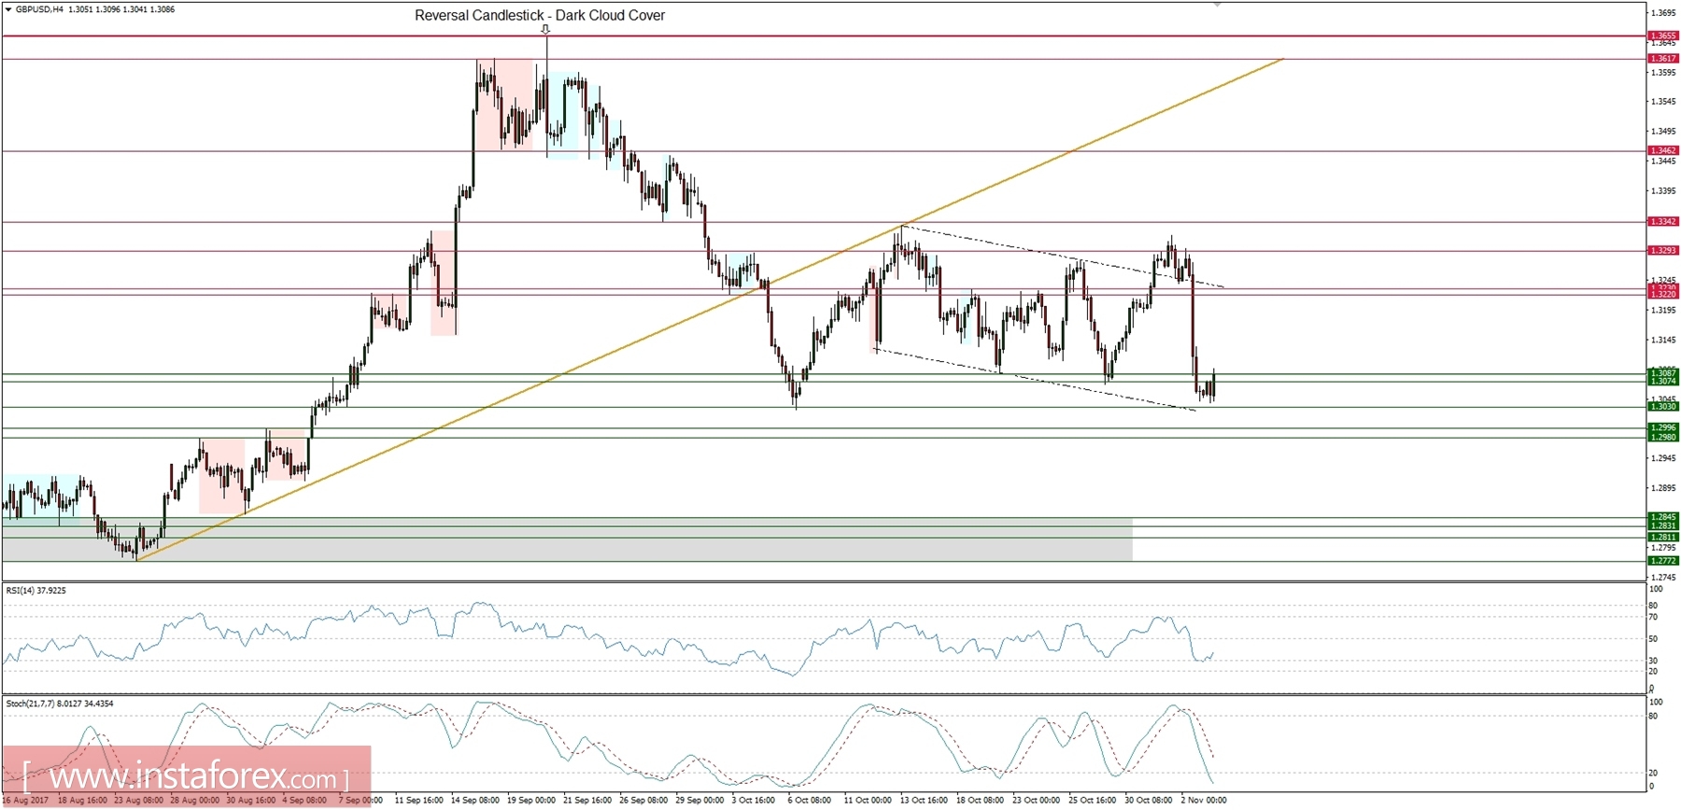The height and width of the screenshot is (810, 1681).
Task: Click the green 1.3087 price level tag
Action: pyautogui.click(x=1663, y=372)
